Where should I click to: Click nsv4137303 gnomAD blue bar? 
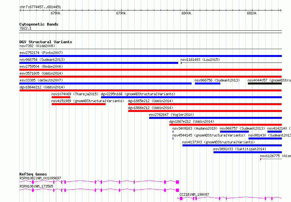tap(232, 145)
